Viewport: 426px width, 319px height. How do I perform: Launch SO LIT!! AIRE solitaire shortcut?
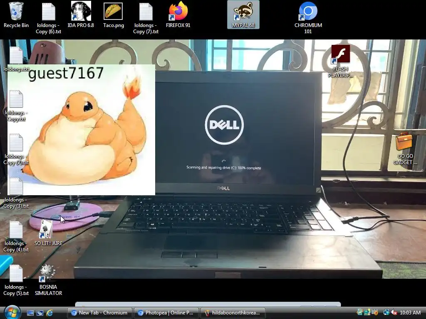click(x=48, y=233)
